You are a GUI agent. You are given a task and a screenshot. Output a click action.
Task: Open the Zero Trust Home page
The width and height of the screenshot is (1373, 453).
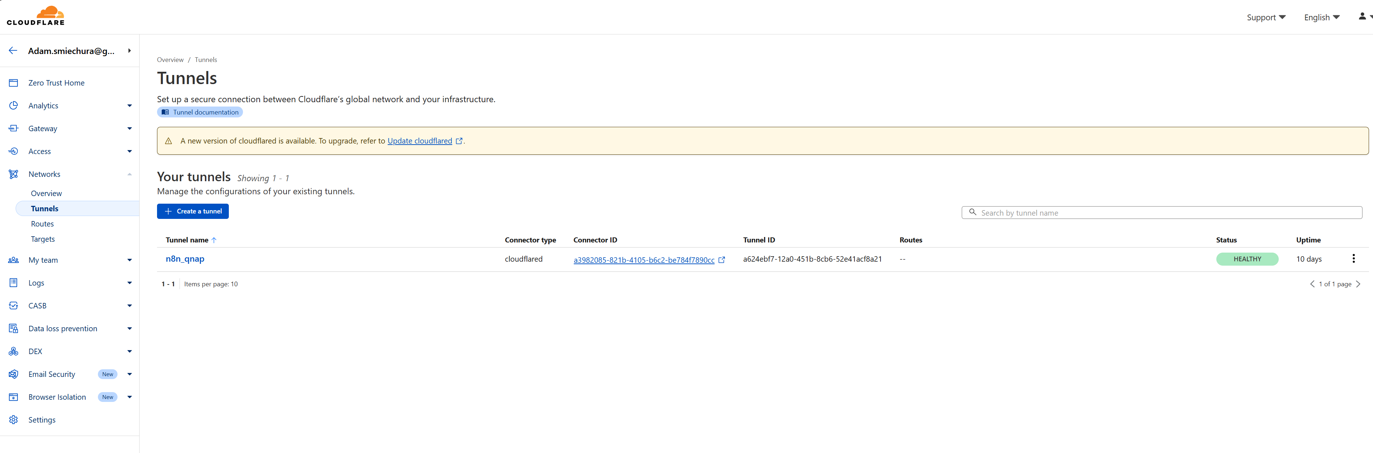pyautogui.click(x=13, y=83)
